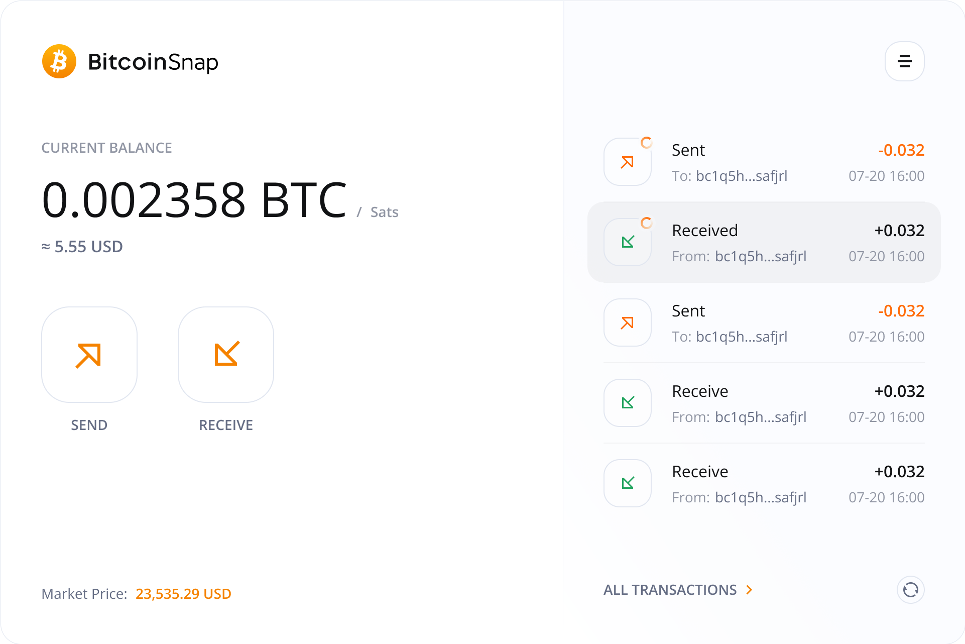Image resolution: width=965 pixels, height=644 pixels.
Task: Click the 0.002358 BTC balance amount
Action: click(194, 200)
